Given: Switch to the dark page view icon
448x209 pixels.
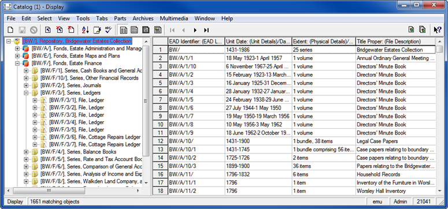Looking at the screenshot, I should (146, 29).
